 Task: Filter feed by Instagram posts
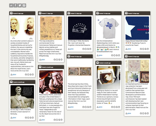tap(24, 5)
